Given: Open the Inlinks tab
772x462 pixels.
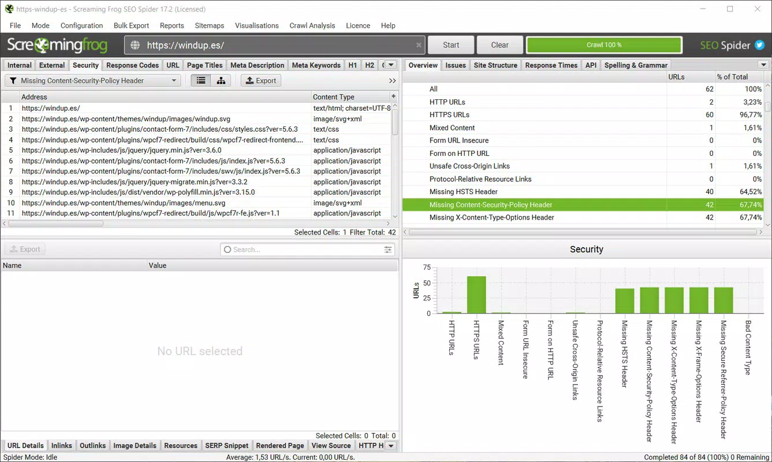Looking at the screenshot, I should pyautogui.click(x=62, y=446).
